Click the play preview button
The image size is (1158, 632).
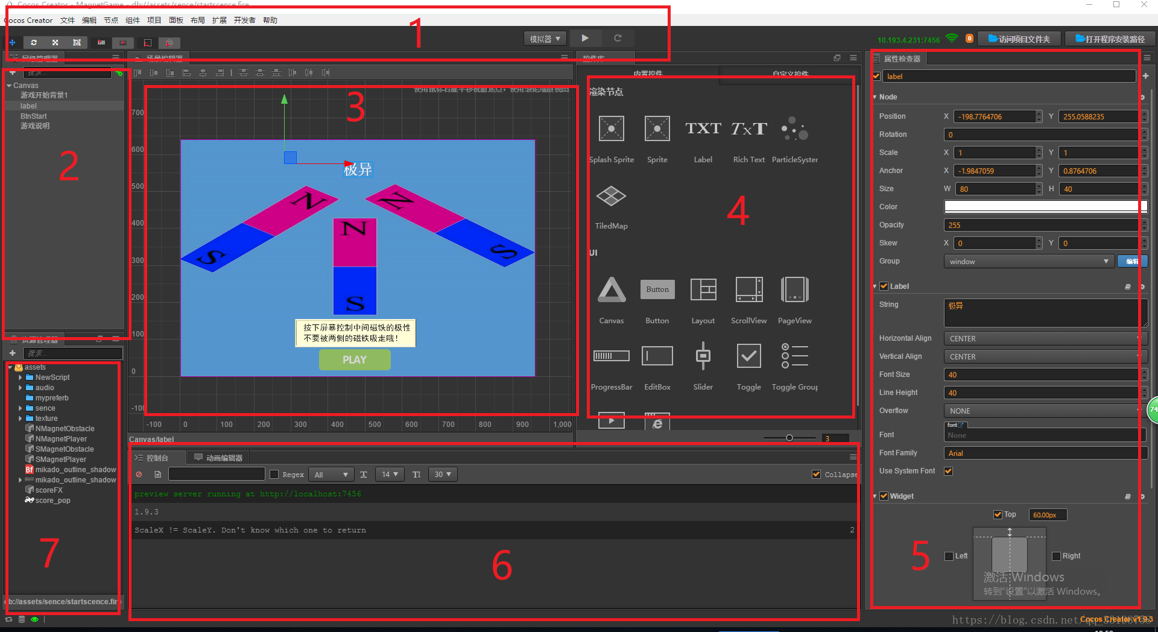(585, 38)
